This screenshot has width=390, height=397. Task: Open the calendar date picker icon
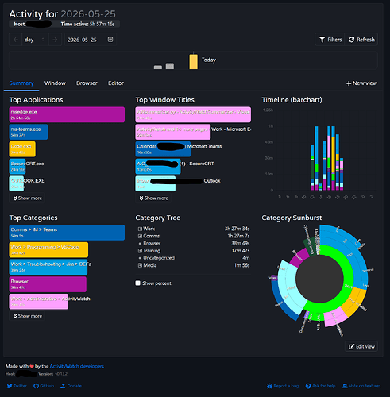coord(110,40)
